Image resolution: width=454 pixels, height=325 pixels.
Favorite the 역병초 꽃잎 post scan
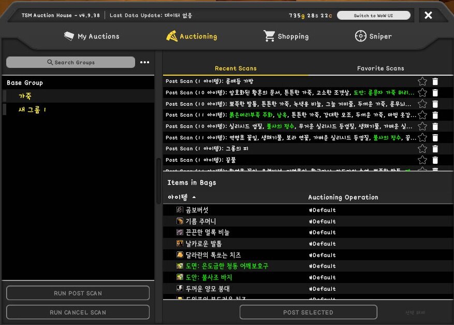pos(422,138)
